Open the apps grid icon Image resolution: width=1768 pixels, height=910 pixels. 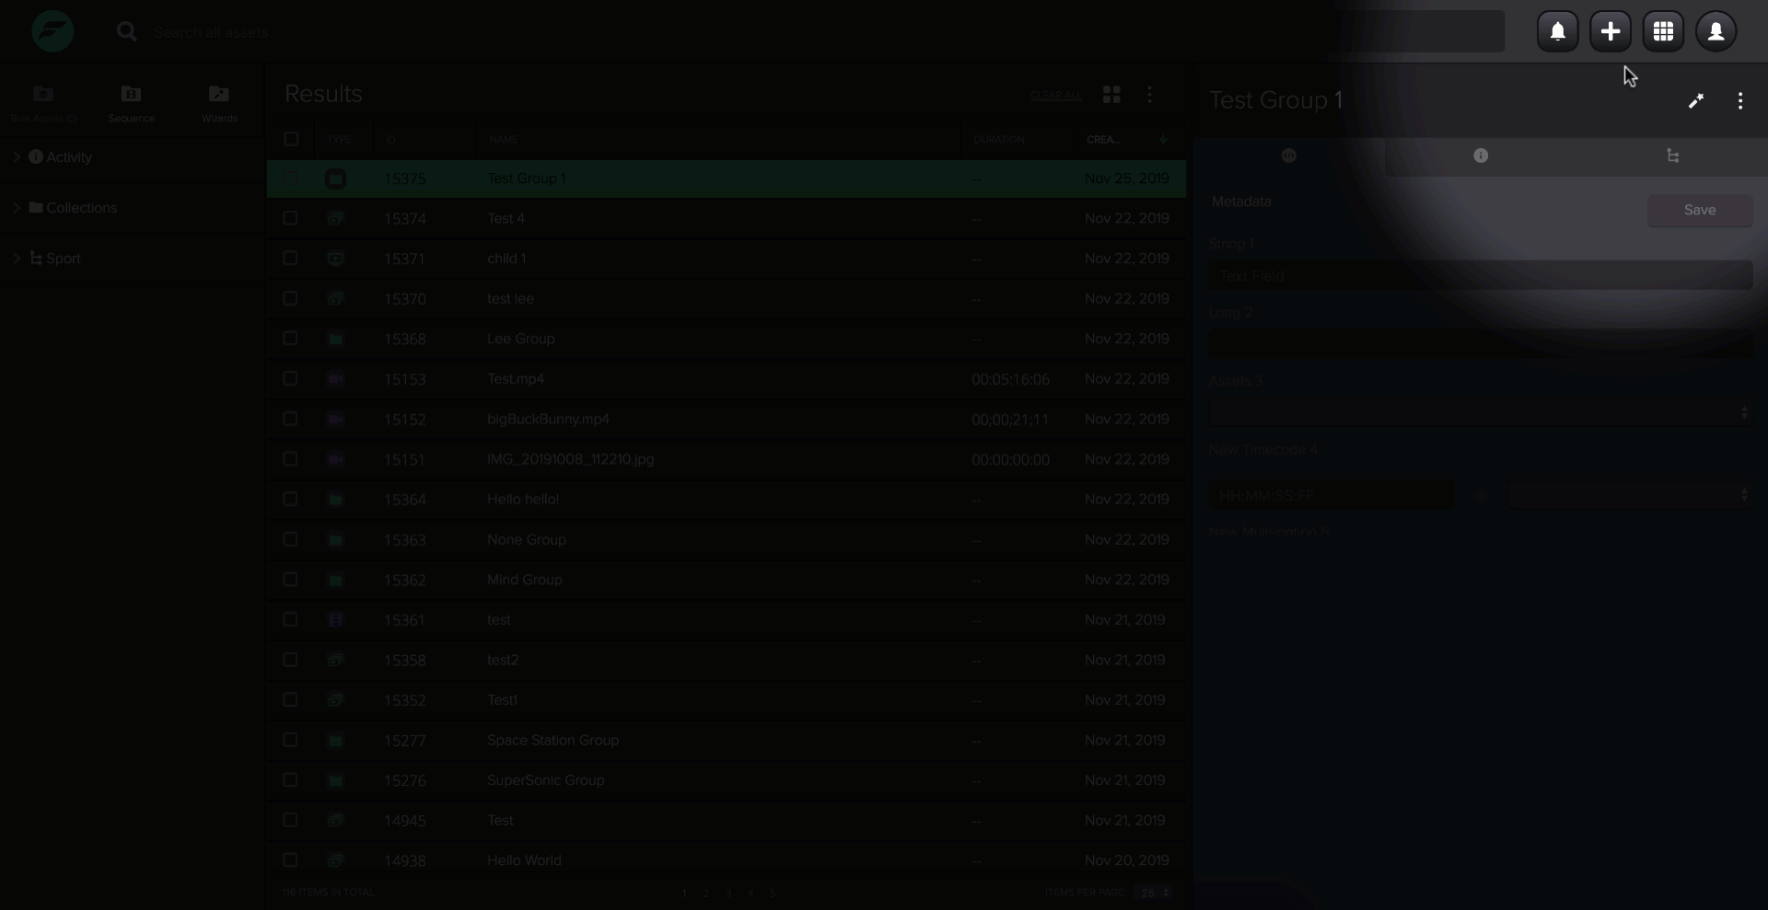1663,30
